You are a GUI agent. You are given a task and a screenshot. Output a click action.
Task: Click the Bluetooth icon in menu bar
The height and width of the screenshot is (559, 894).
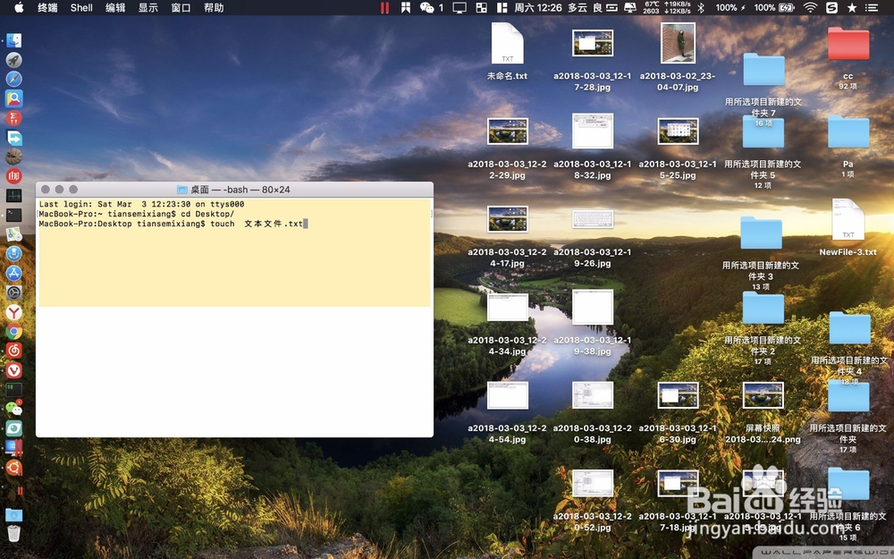click(701, 7)
